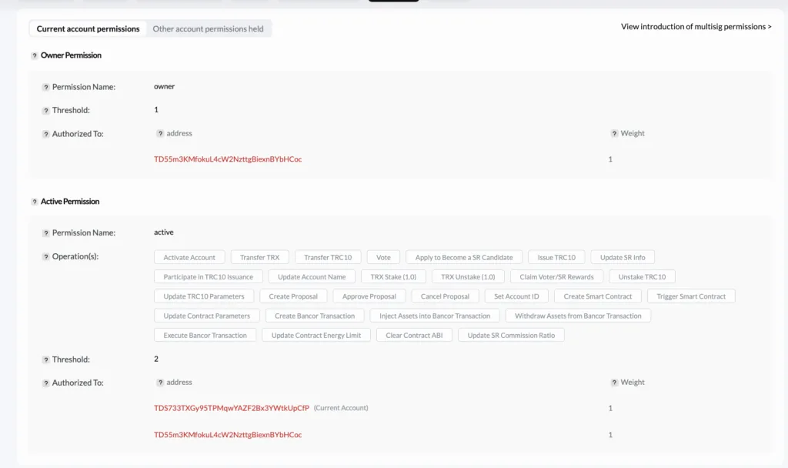Click help icon beside the Threshold value 1
The height and width of the screenshot is (468, 788).
[45, 111]
